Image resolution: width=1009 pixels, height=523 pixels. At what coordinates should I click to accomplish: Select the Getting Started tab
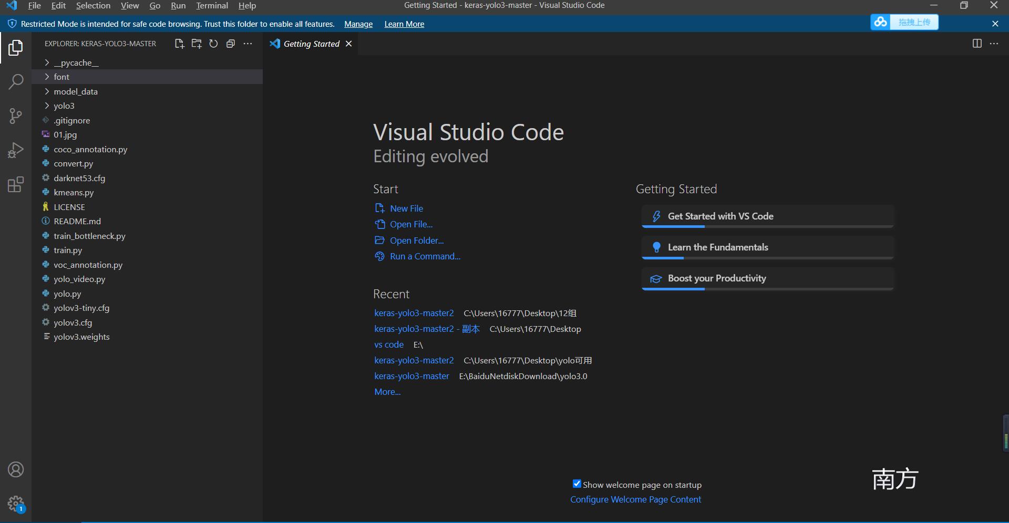tap(311, 44)
